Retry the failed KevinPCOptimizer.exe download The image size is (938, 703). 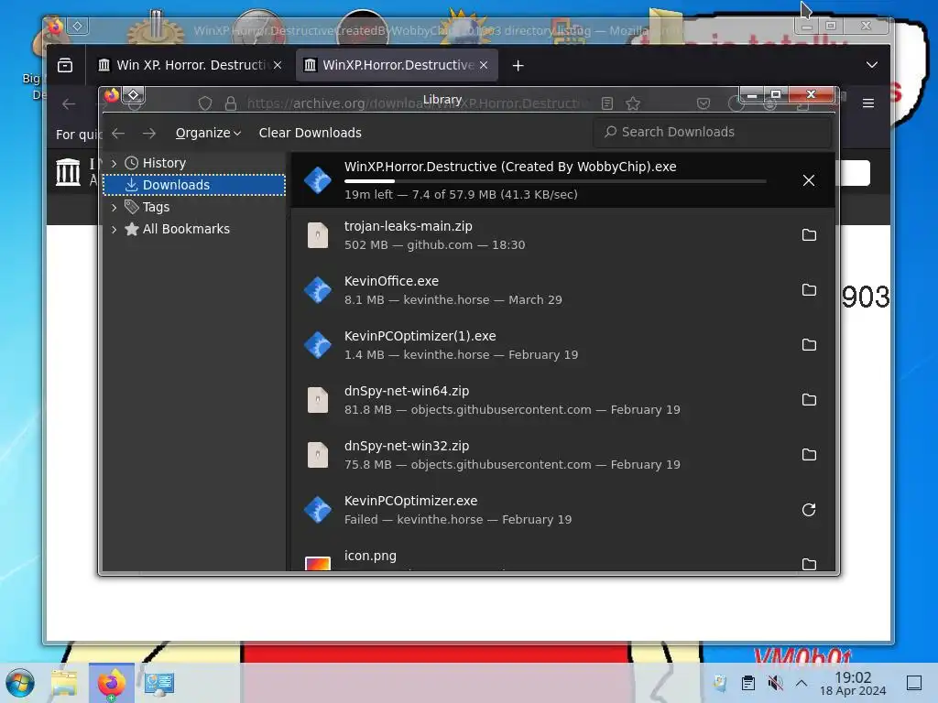[809, 510]
